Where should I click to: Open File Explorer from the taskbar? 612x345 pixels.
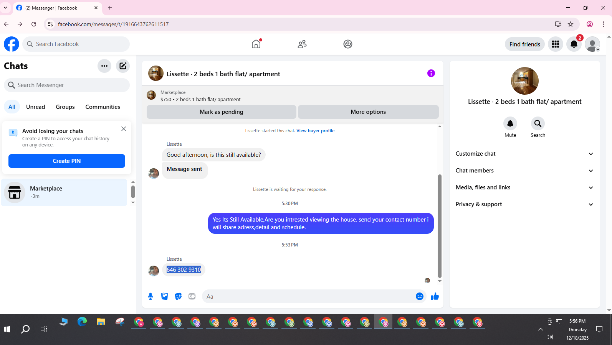[101, 322]
